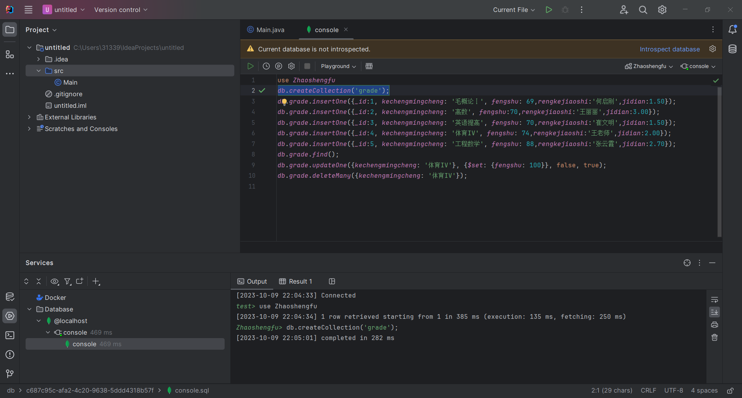This screenshot has width=742, height=398.
Task: Open the in-editor results table icon
Action: point(369,66)
